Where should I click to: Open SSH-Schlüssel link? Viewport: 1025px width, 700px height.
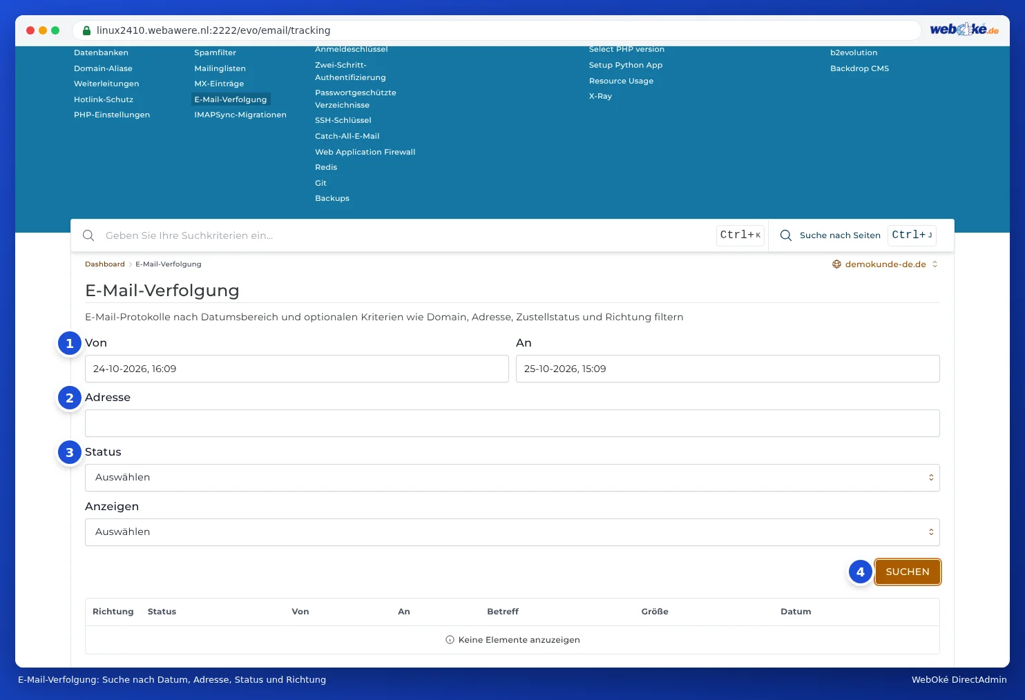[x=343, y=120]
